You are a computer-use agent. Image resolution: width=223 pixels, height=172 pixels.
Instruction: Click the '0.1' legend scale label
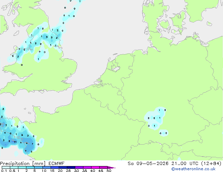pyautogui.click(x=4, y=171)
